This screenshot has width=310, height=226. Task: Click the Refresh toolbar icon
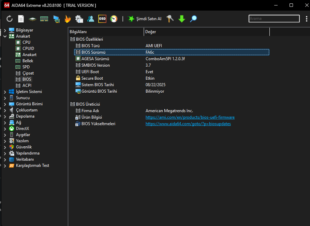[x=10, y=19]
